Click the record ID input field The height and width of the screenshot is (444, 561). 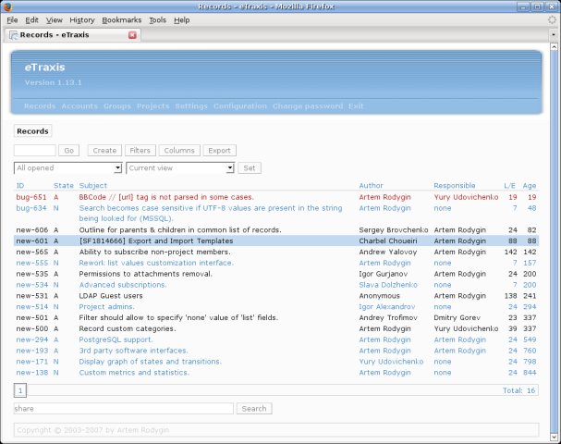[x=35, y=150]
